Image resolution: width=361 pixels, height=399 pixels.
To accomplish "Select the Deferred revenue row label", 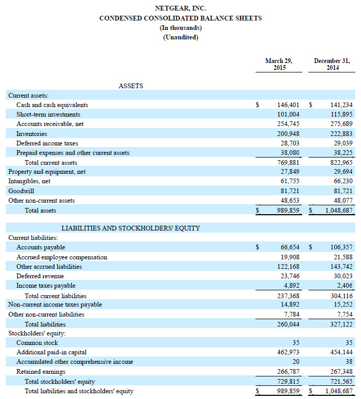I will click(40, 276).
